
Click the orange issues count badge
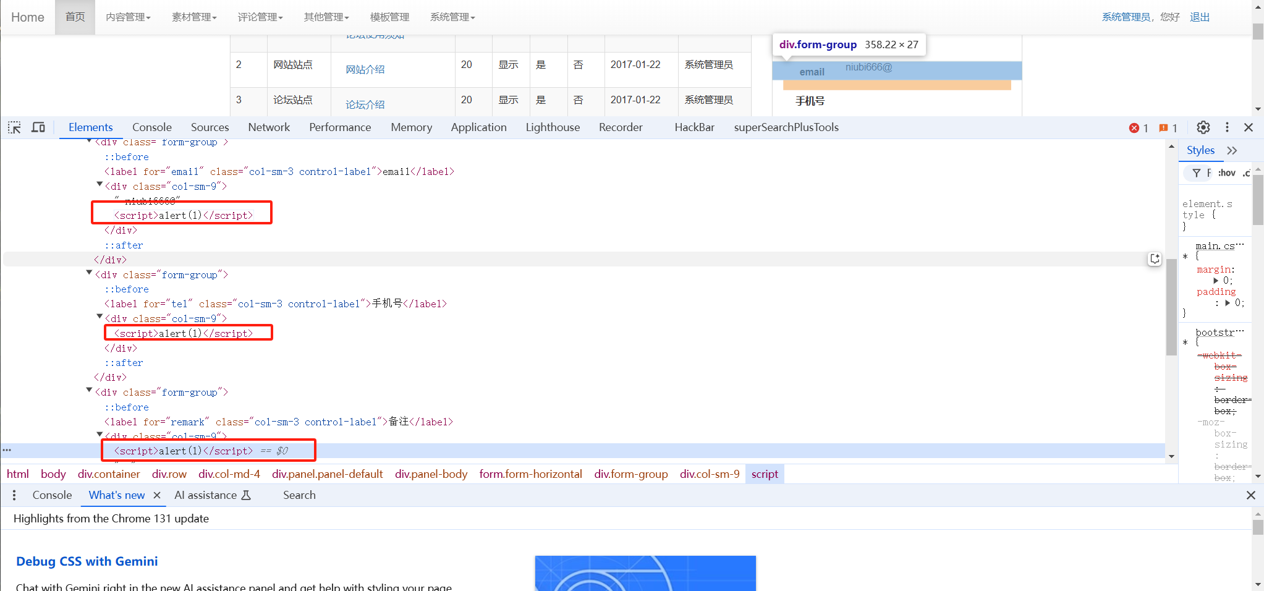[1168, 128]
